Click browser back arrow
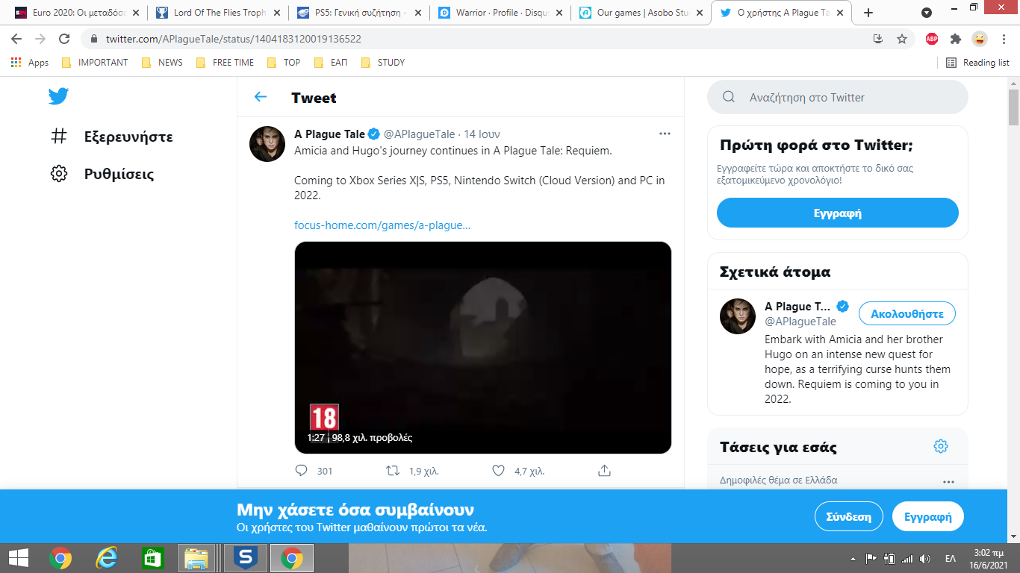1020x573 pixels. [x=16, y=39]
